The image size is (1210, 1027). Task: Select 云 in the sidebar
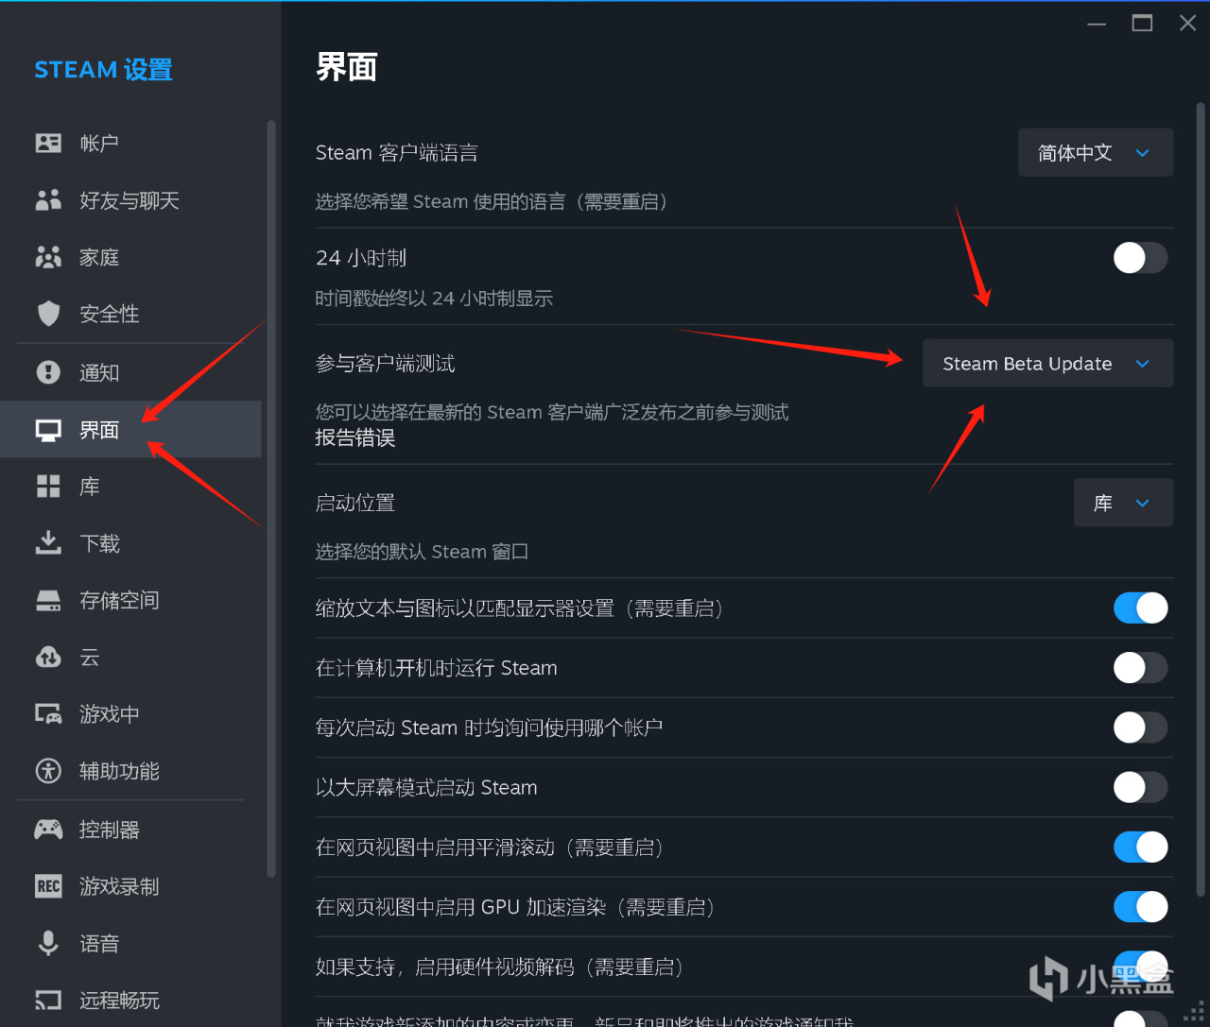[130, 658]
